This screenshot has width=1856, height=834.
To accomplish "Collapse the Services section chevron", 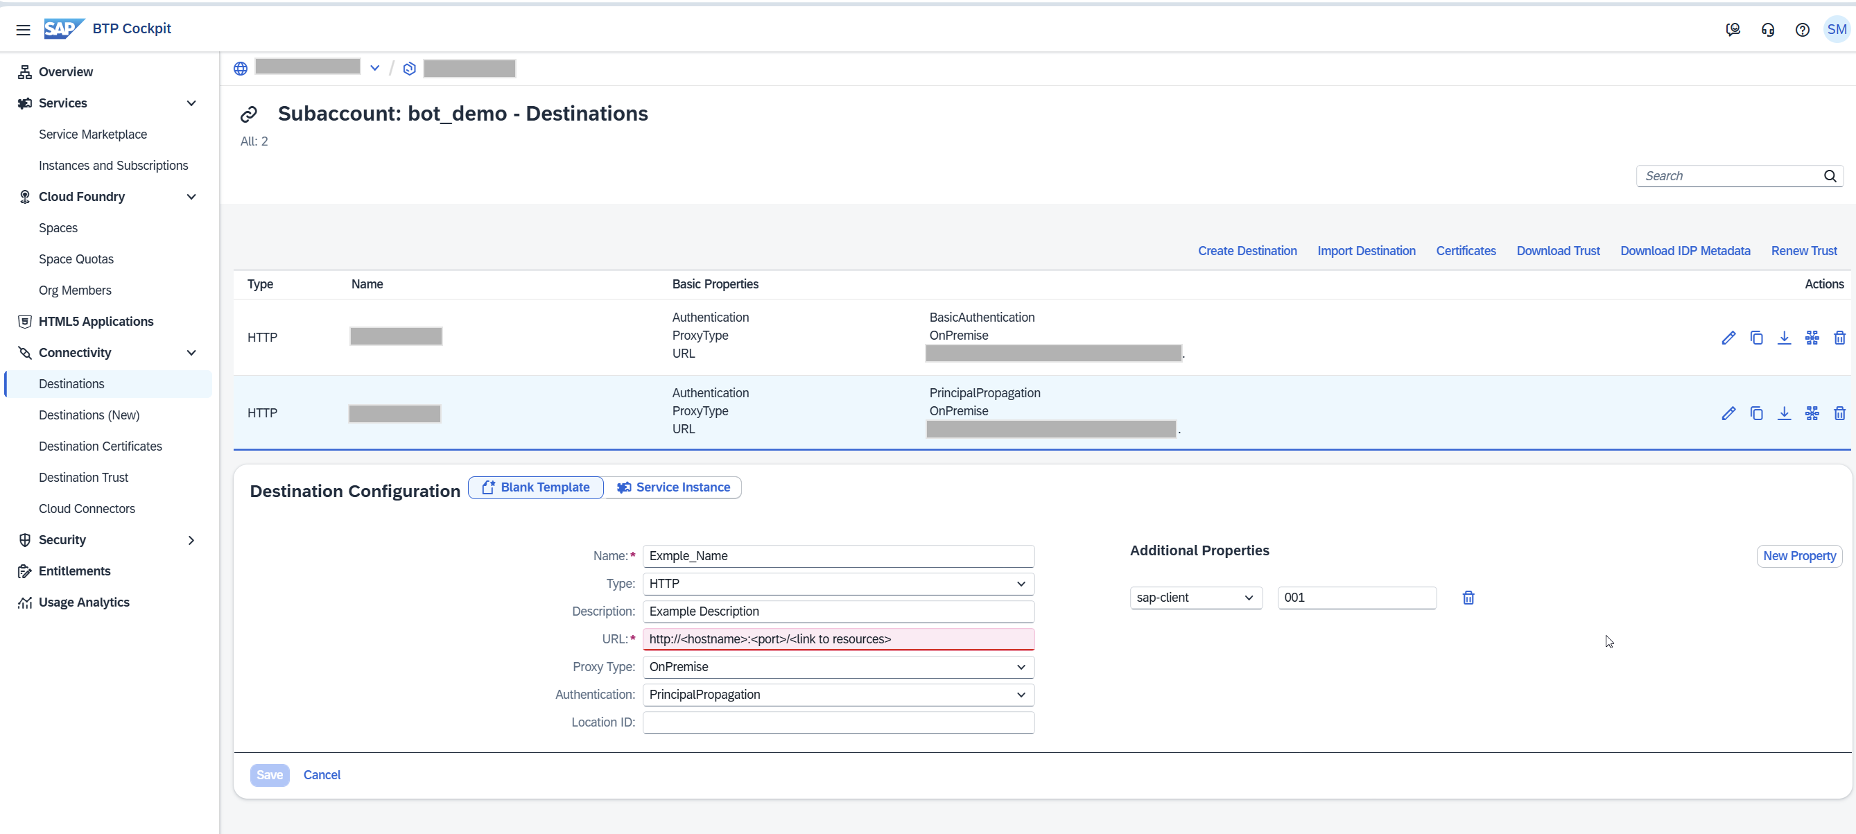I will (x=191, y=103).
